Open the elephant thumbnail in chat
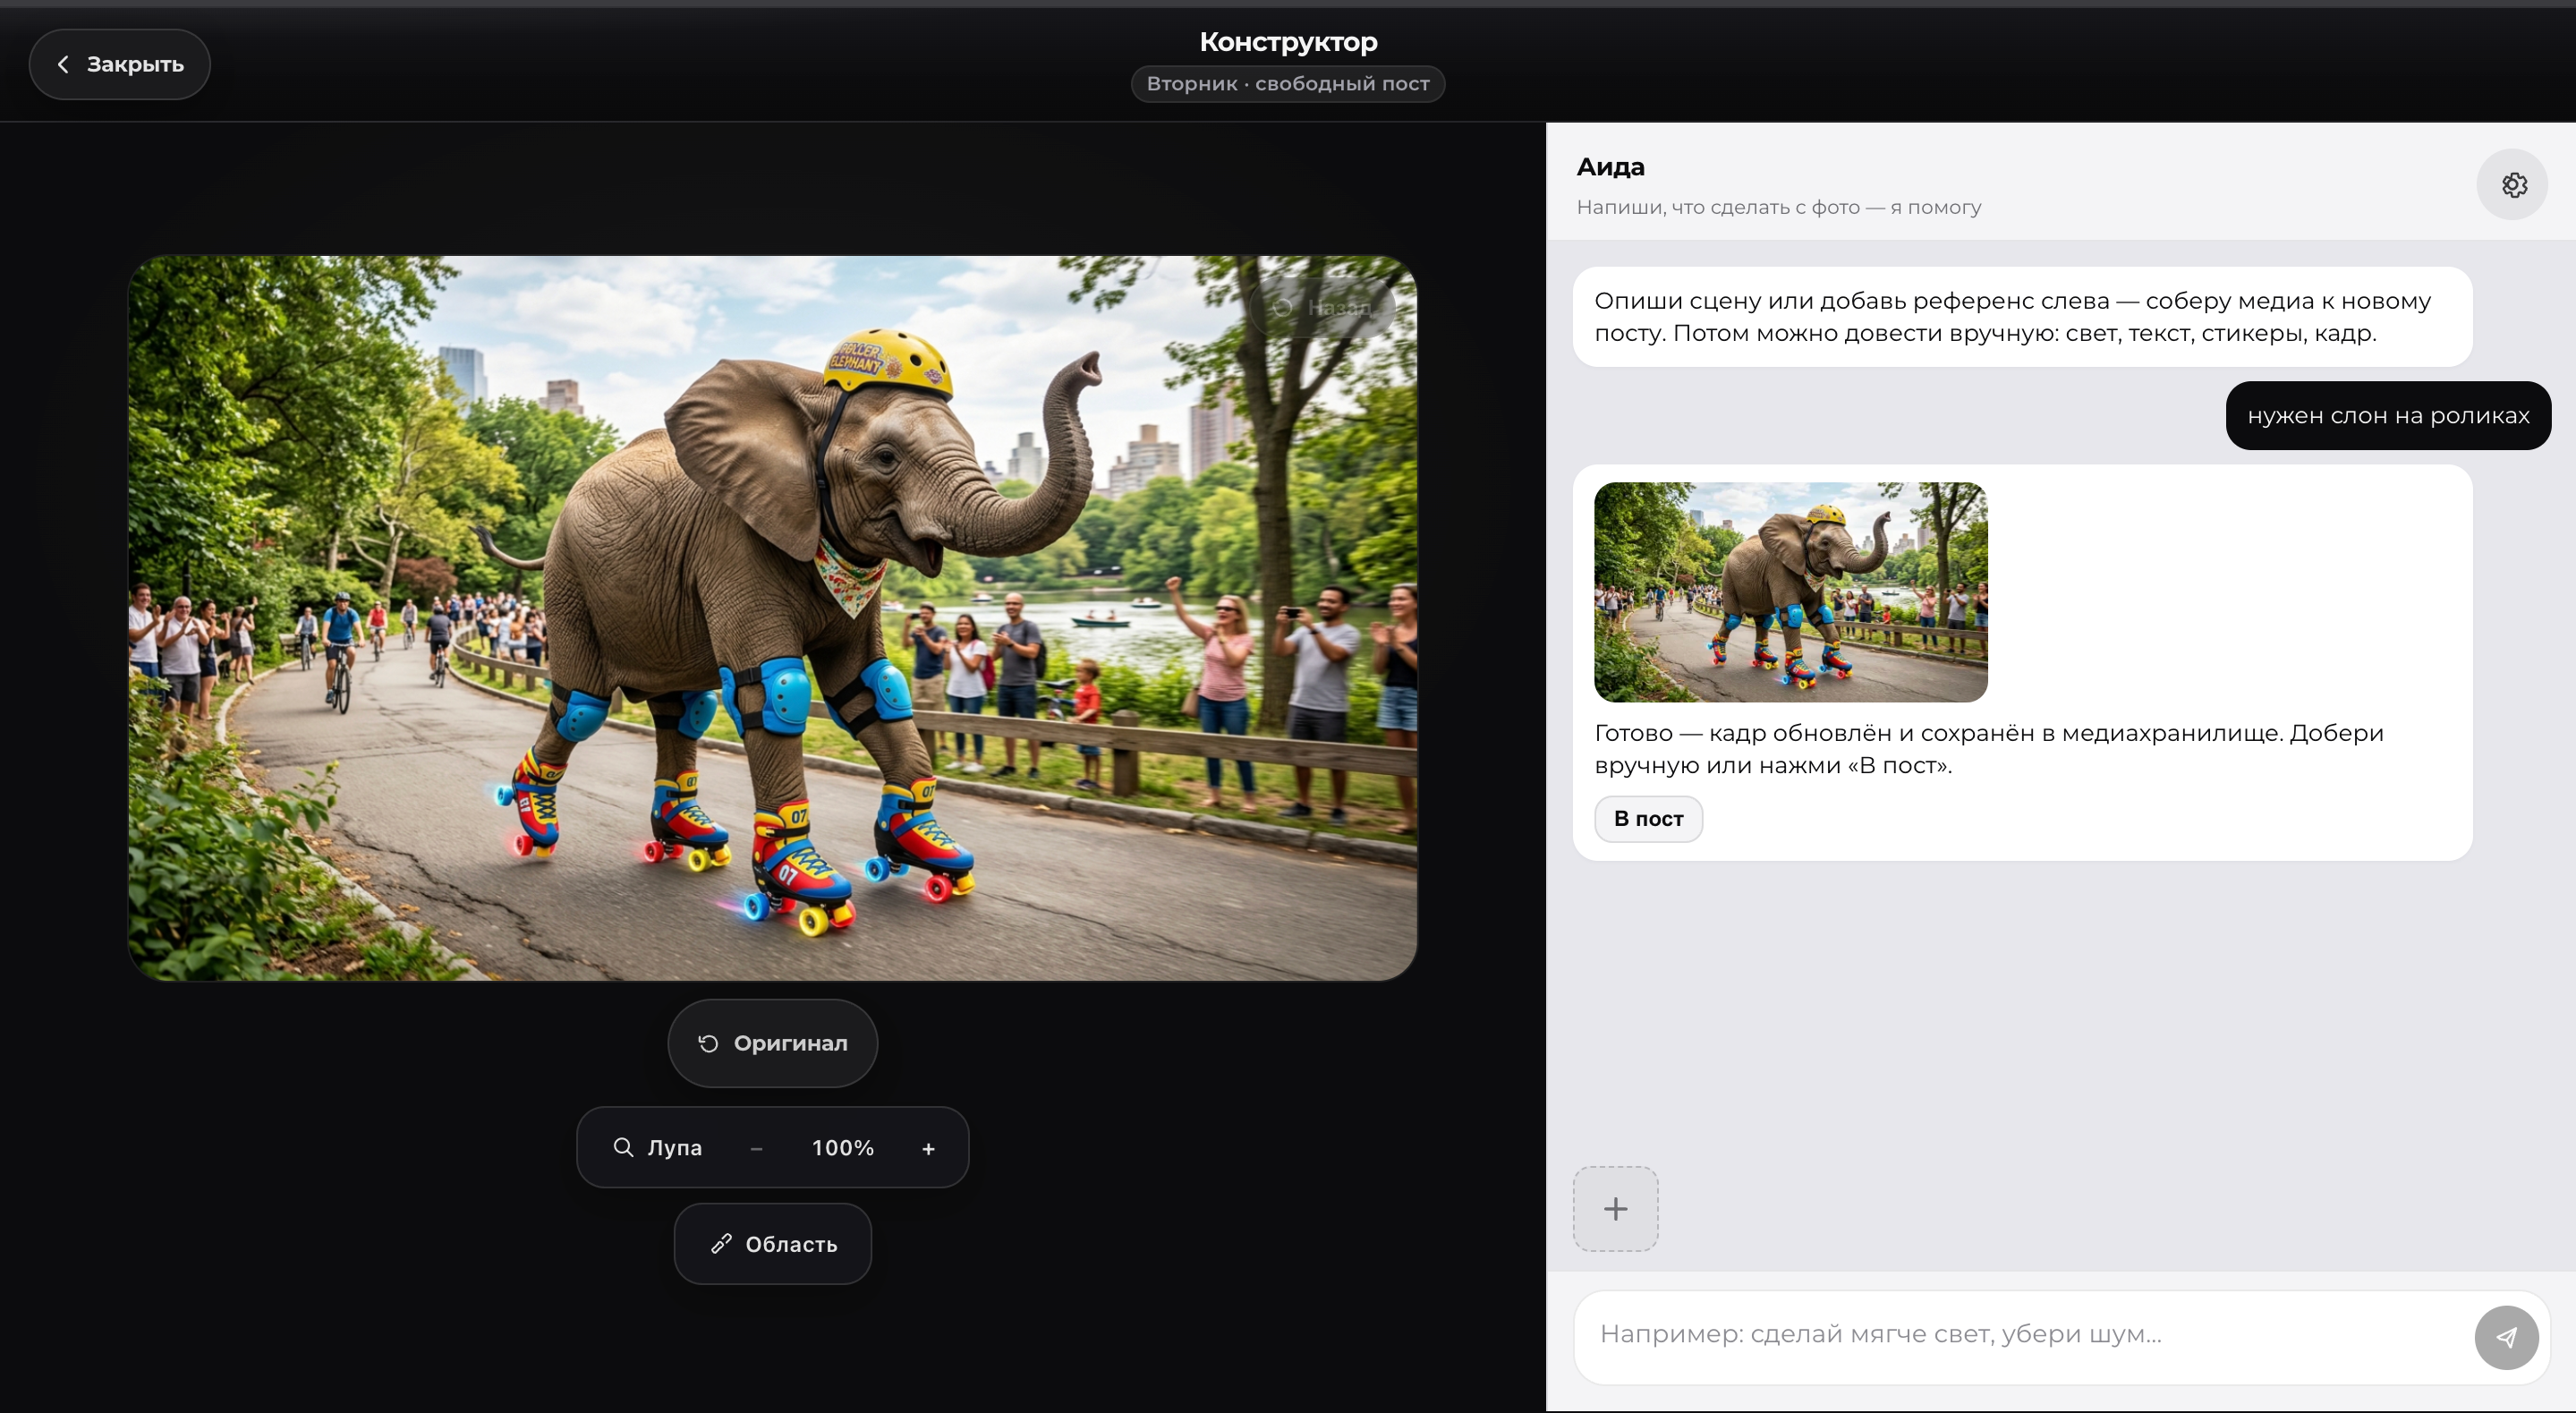Viewport: 2576px width, 1413px height. (1790, 592)
